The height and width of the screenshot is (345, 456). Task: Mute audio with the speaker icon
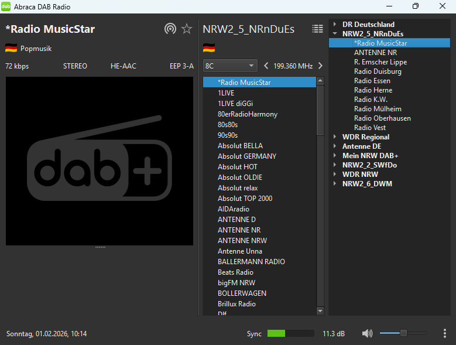pyautogui.click(x=367, y=333)
